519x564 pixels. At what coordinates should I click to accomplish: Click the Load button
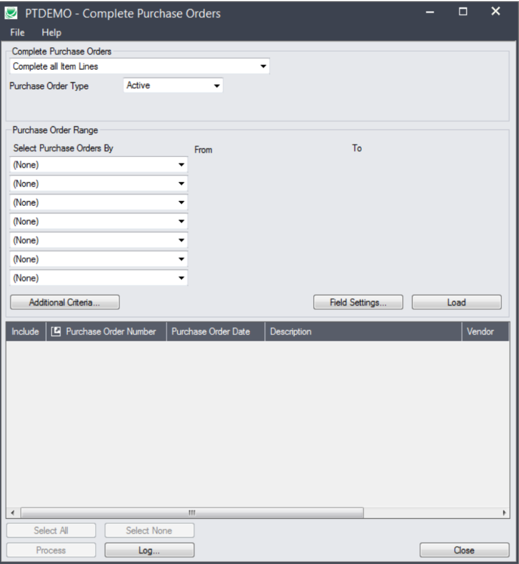pos(456,302)
